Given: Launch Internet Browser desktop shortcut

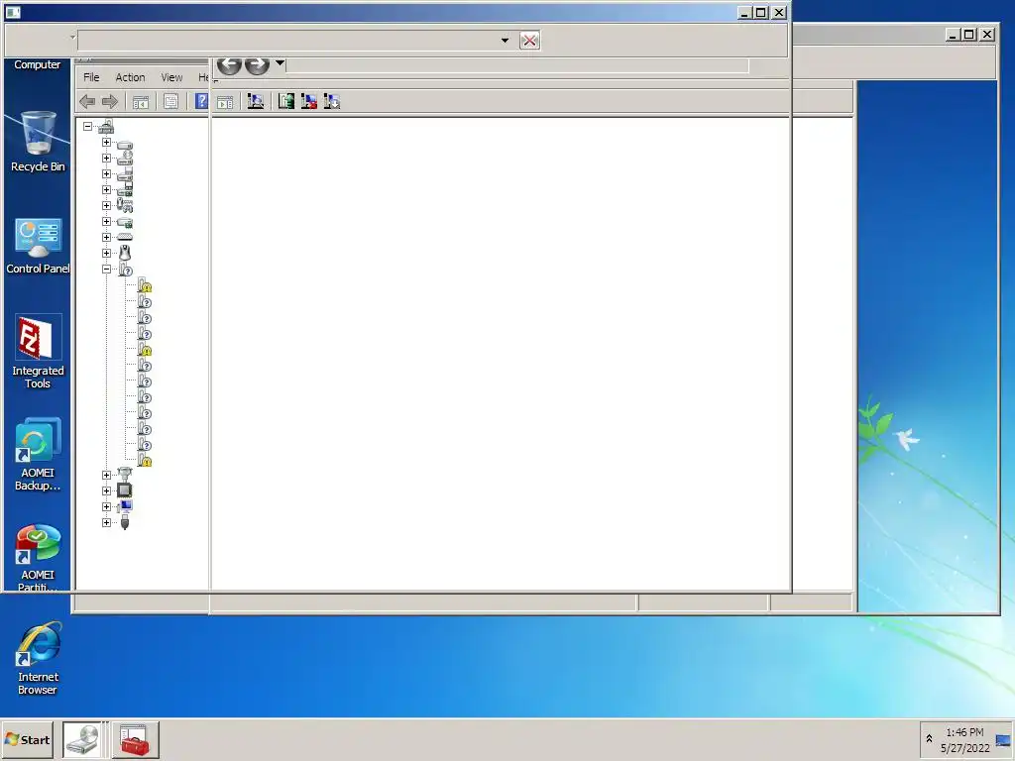Looking at the screenshot, I should 38,659.
